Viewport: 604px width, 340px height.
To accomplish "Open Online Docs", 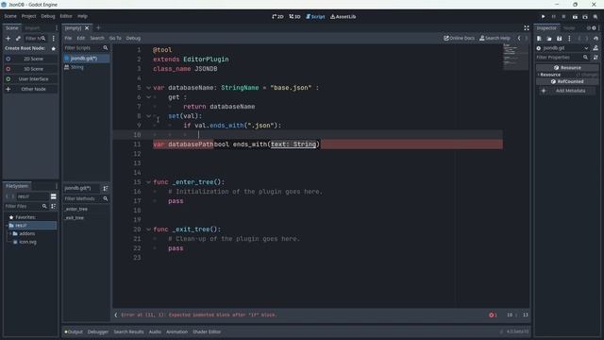I will click(x=460, y=38).
